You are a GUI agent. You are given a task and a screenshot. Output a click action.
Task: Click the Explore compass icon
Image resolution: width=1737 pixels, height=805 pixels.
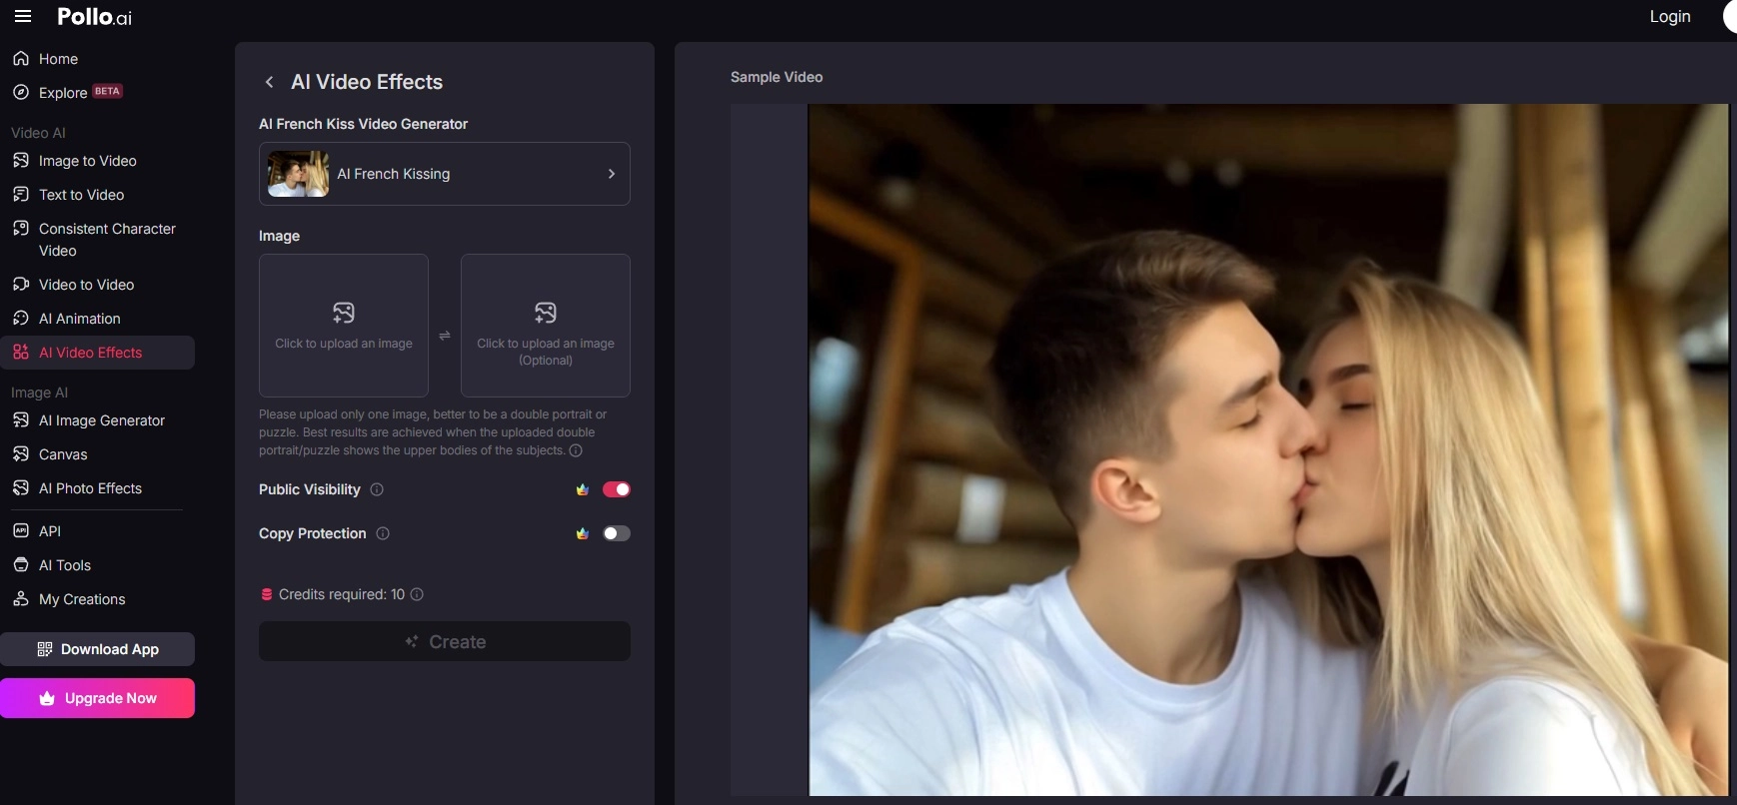(21, 92)
